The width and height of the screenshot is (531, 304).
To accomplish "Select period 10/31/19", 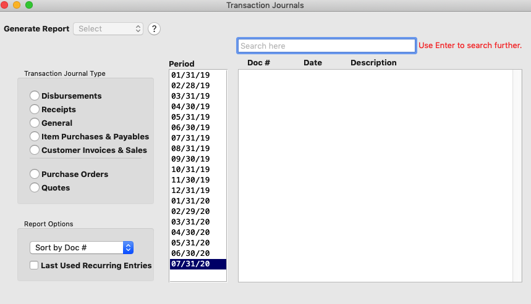I will [198, 169].
